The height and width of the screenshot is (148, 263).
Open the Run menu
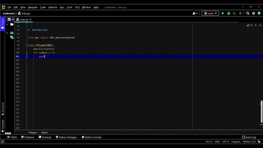62,7
